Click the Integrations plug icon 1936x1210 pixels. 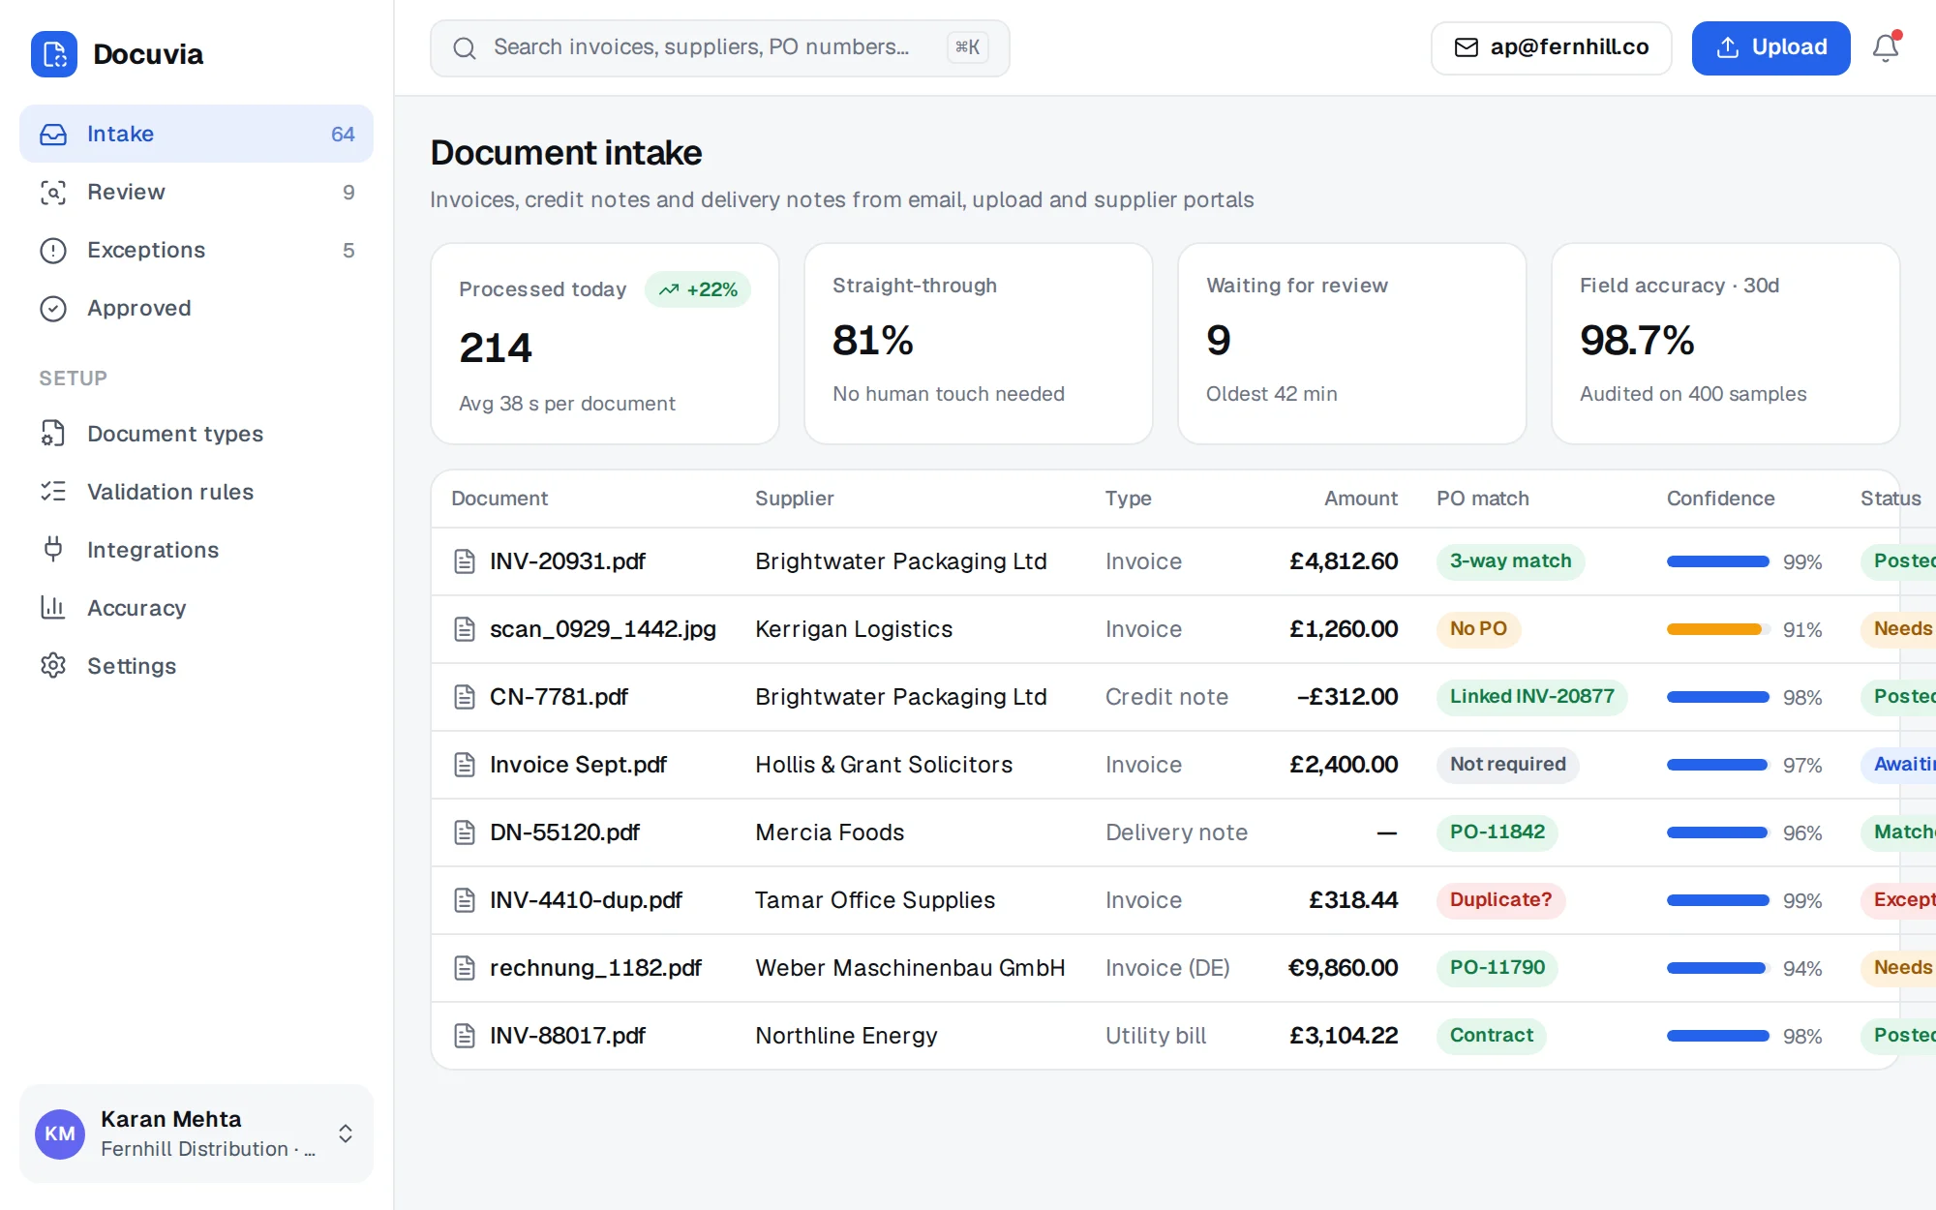53,550
